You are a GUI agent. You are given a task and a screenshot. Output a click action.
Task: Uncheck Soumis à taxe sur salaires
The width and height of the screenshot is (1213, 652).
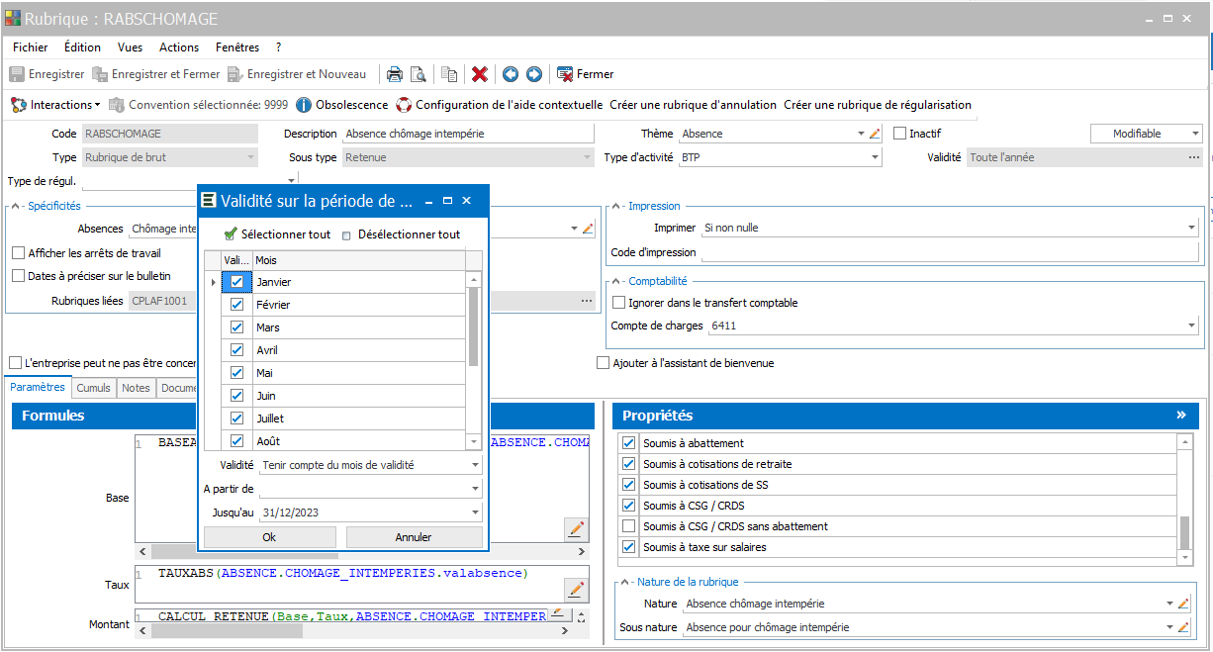(628, 547)
